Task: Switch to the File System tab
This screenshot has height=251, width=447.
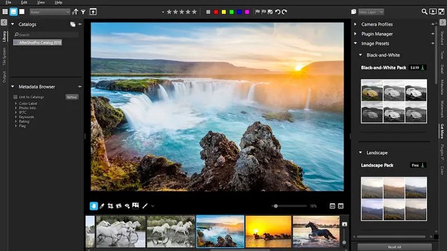Action: [x=4, y=56]
